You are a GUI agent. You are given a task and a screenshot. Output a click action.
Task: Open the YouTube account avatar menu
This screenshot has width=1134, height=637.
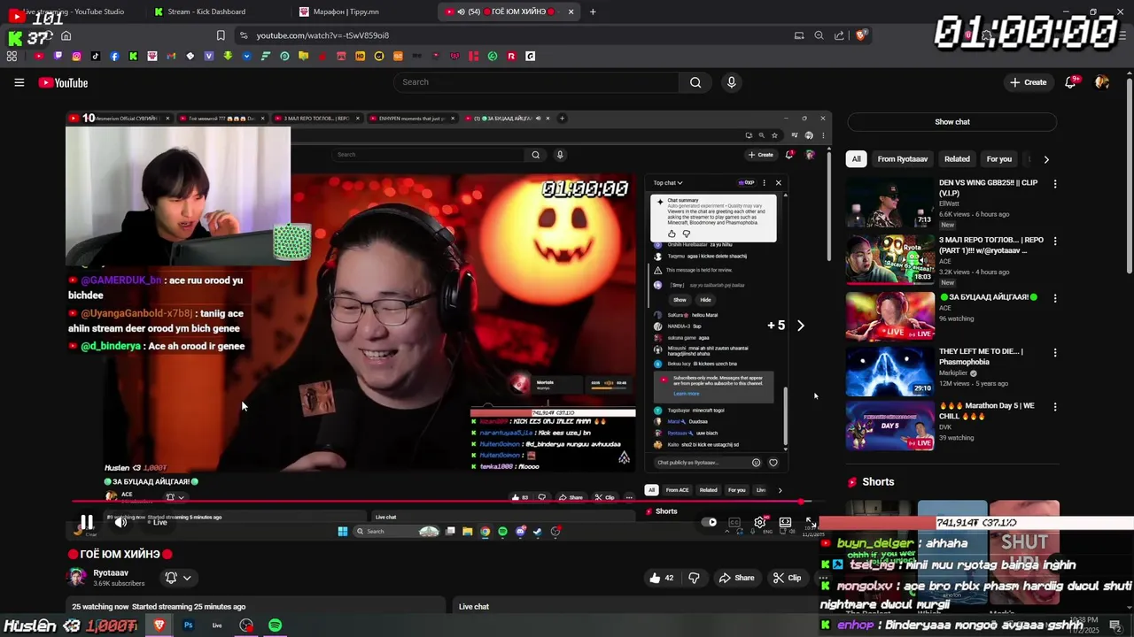tap(1102, 82)
